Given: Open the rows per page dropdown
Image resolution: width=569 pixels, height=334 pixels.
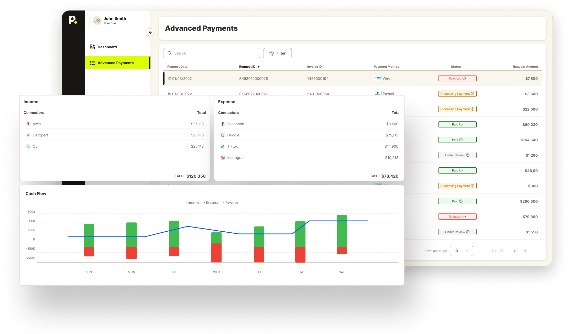Looking at the screenshot, I should [461, 251].
